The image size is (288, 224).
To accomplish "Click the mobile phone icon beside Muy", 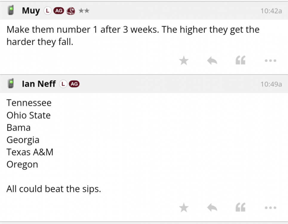I will tap(11, 11).
